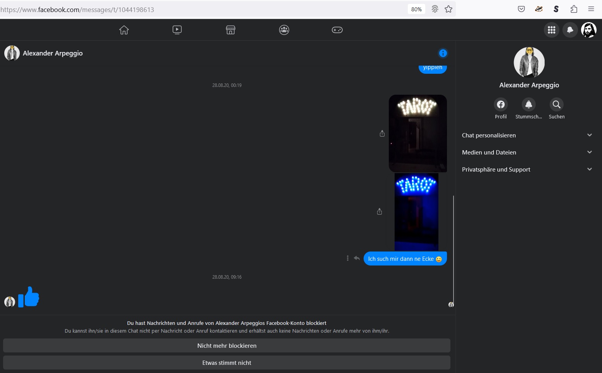Open the nine-dot Facebook menu grid
The image size is (602, 373).
(x=552, y=30)
